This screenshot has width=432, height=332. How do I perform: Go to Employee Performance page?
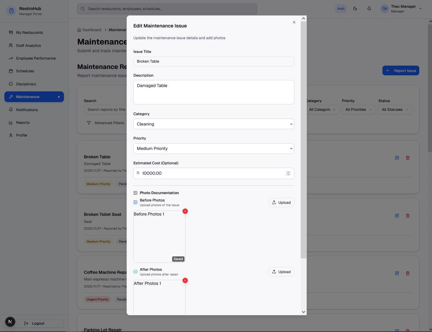(34, 58)
